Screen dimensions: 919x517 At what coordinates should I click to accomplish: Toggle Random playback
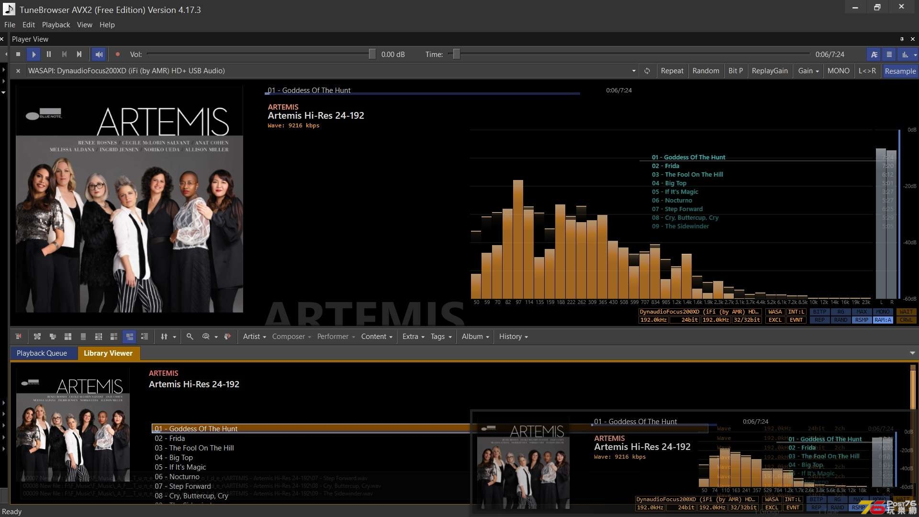[706, 71]
